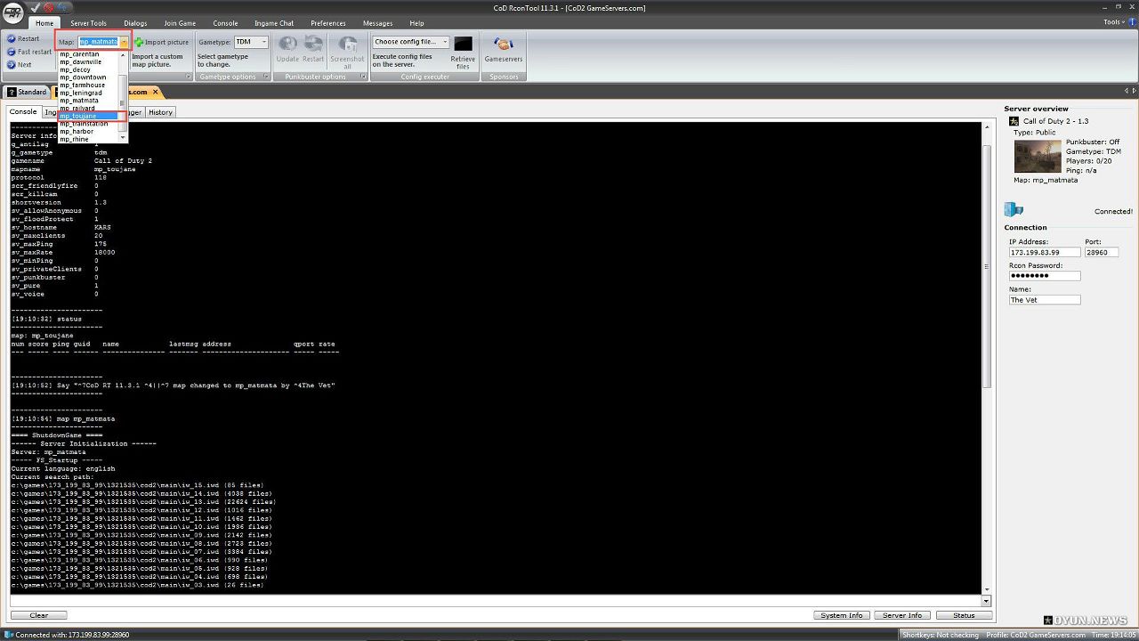Click the Fast restart button

[x=29, y=52]
